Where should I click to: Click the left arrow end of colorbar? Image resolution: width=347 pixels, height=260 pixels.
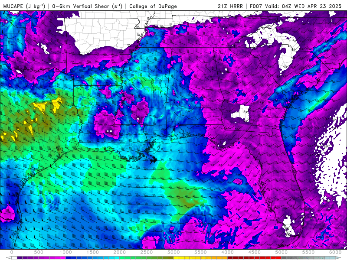pyautogui.click(x=9, y=257)
